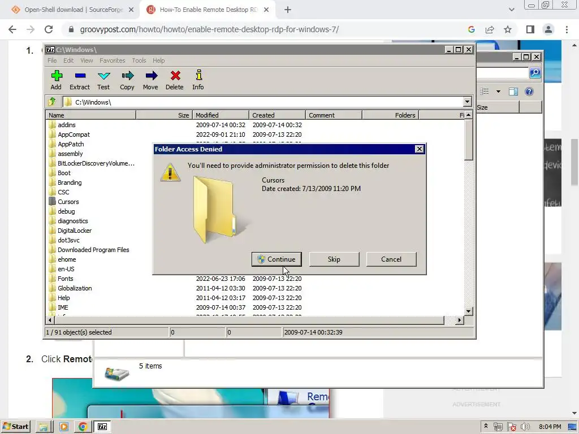579x434 pixels.
Task: Click the 7-Zip Move icon
Action: (150, 80)
